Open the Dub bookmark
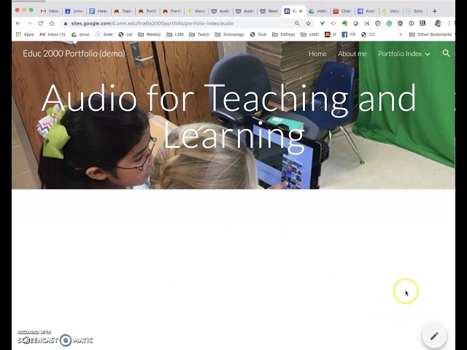The width and height of the screenshot is (467, 350). pos(258,34)
